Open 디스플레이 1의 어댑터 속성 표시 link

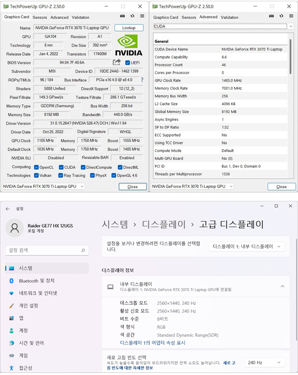pyautogui.click(x=152, y=343)
